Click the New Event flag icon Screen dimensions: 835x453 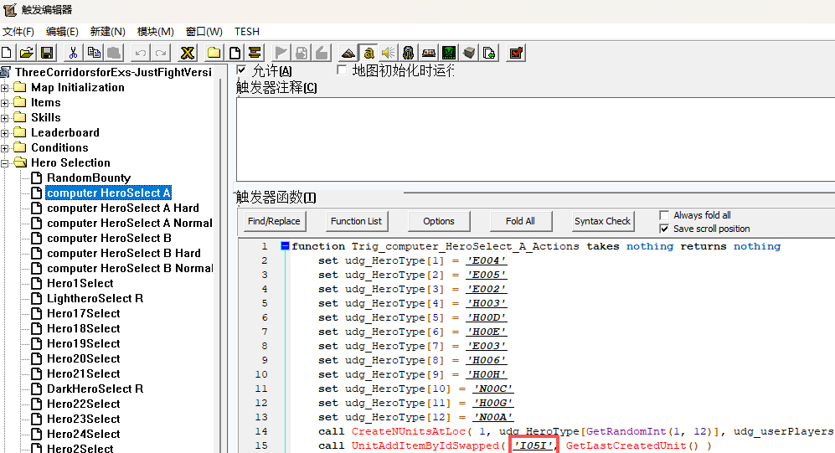point(281,53)
